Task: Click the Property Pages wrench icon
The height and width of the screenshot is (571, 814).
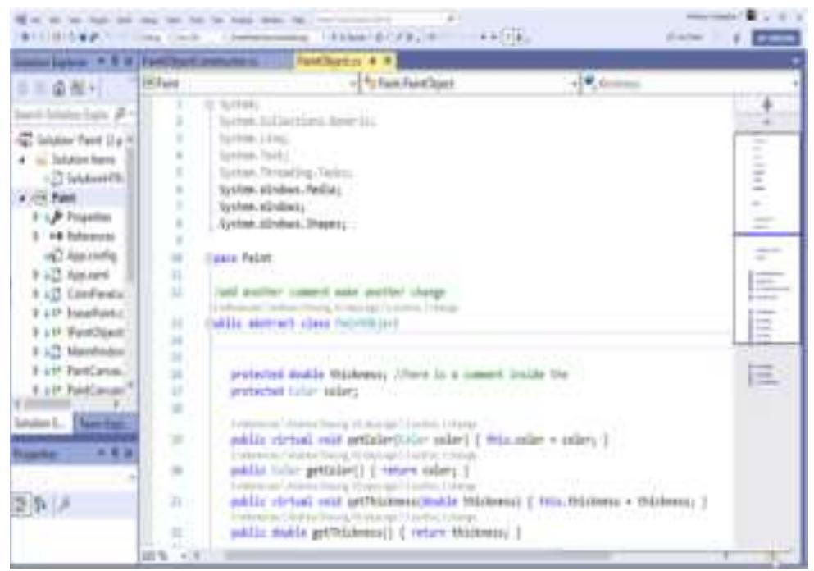Action: click(65, 504)
